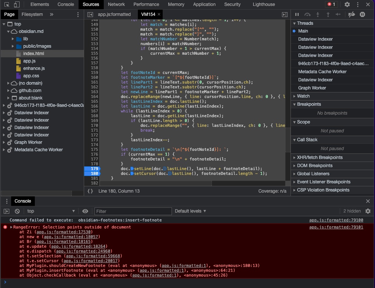Click the console Filter input field

133,211
